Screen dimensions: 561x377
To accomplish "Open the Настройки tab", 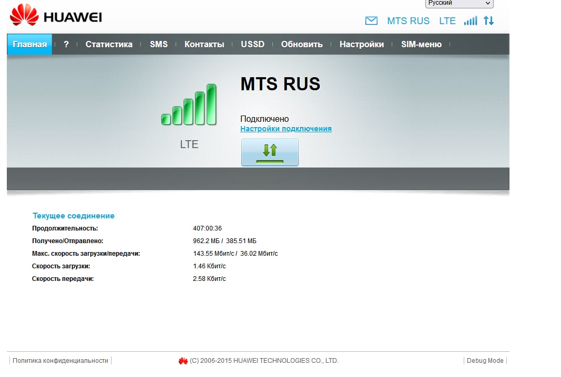I will [362, 44].
